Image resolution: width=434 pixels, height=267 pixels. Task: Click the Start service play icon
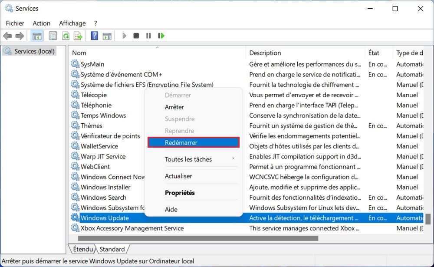(x=124, y=36)
